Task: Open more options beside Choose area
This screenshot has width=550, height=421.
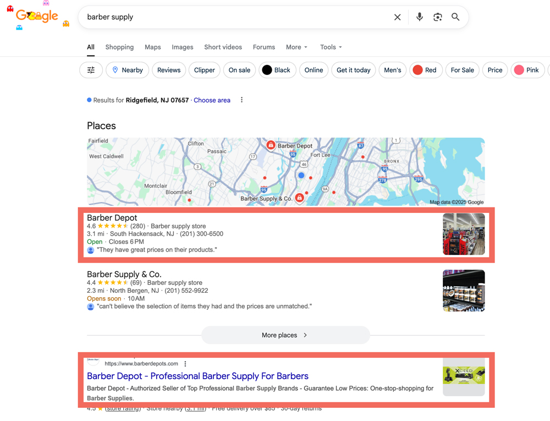Action: [241, 100]
